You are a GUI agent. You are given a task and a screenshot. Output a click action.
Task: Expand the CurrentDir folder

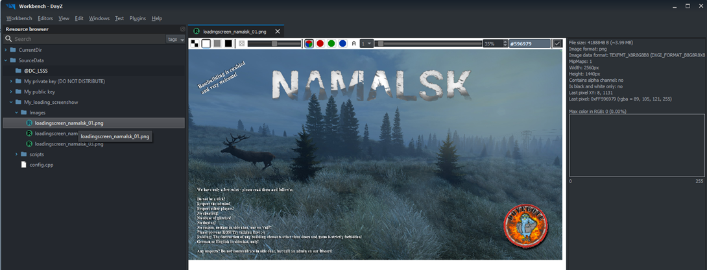tap(5, 50)
